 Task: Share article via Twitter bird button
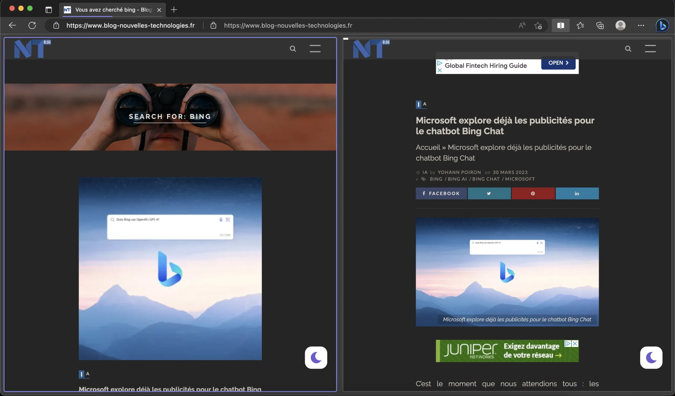click(x=489, y=193)
